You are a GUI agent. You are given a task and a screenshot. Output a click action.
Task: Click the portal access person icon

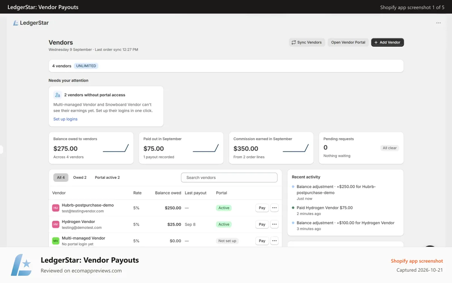tap(57, 95)
